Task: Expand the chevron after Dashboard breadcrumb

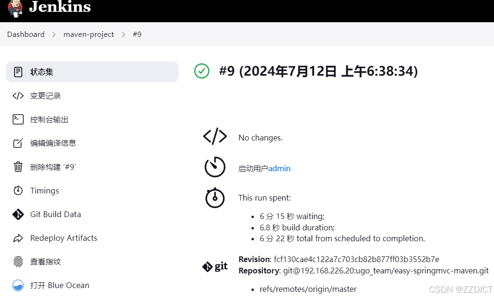Action: click(x=54, y=35)
